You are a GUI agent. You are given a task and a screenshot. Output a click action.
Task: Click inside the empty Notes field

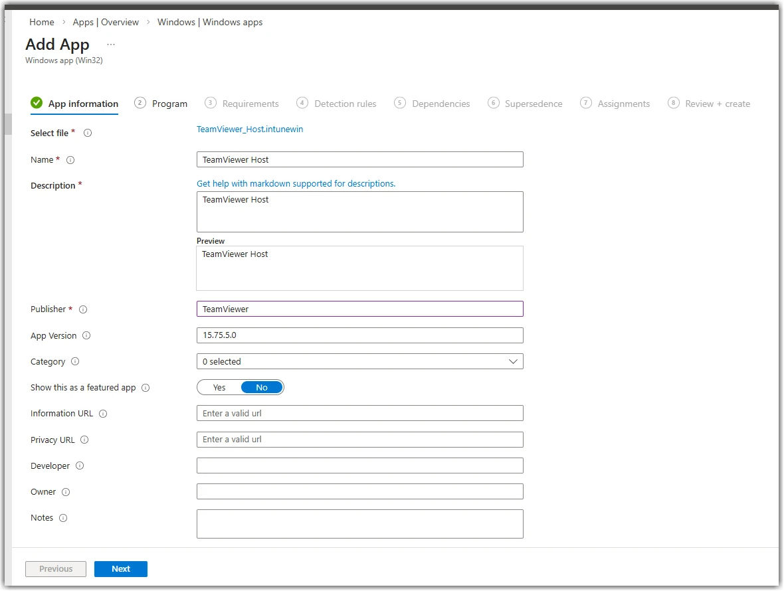pyautogui.click(x=359, y=524)
